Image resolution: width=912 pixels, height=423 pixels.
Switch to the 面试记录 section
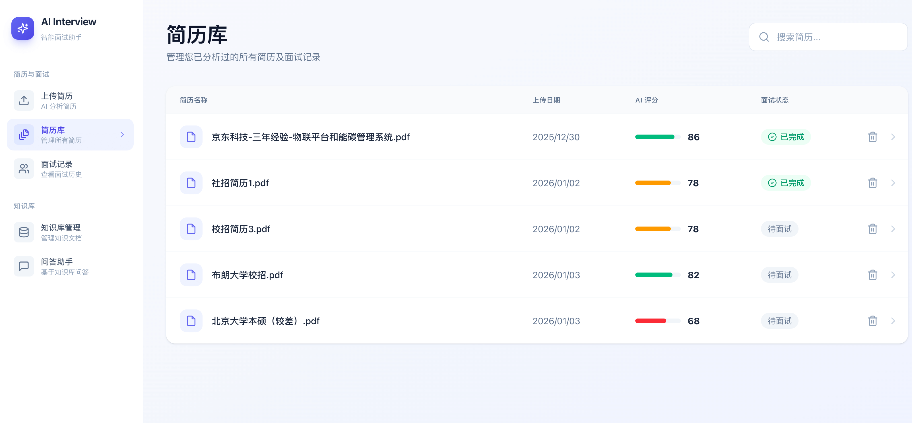(57, 169)
